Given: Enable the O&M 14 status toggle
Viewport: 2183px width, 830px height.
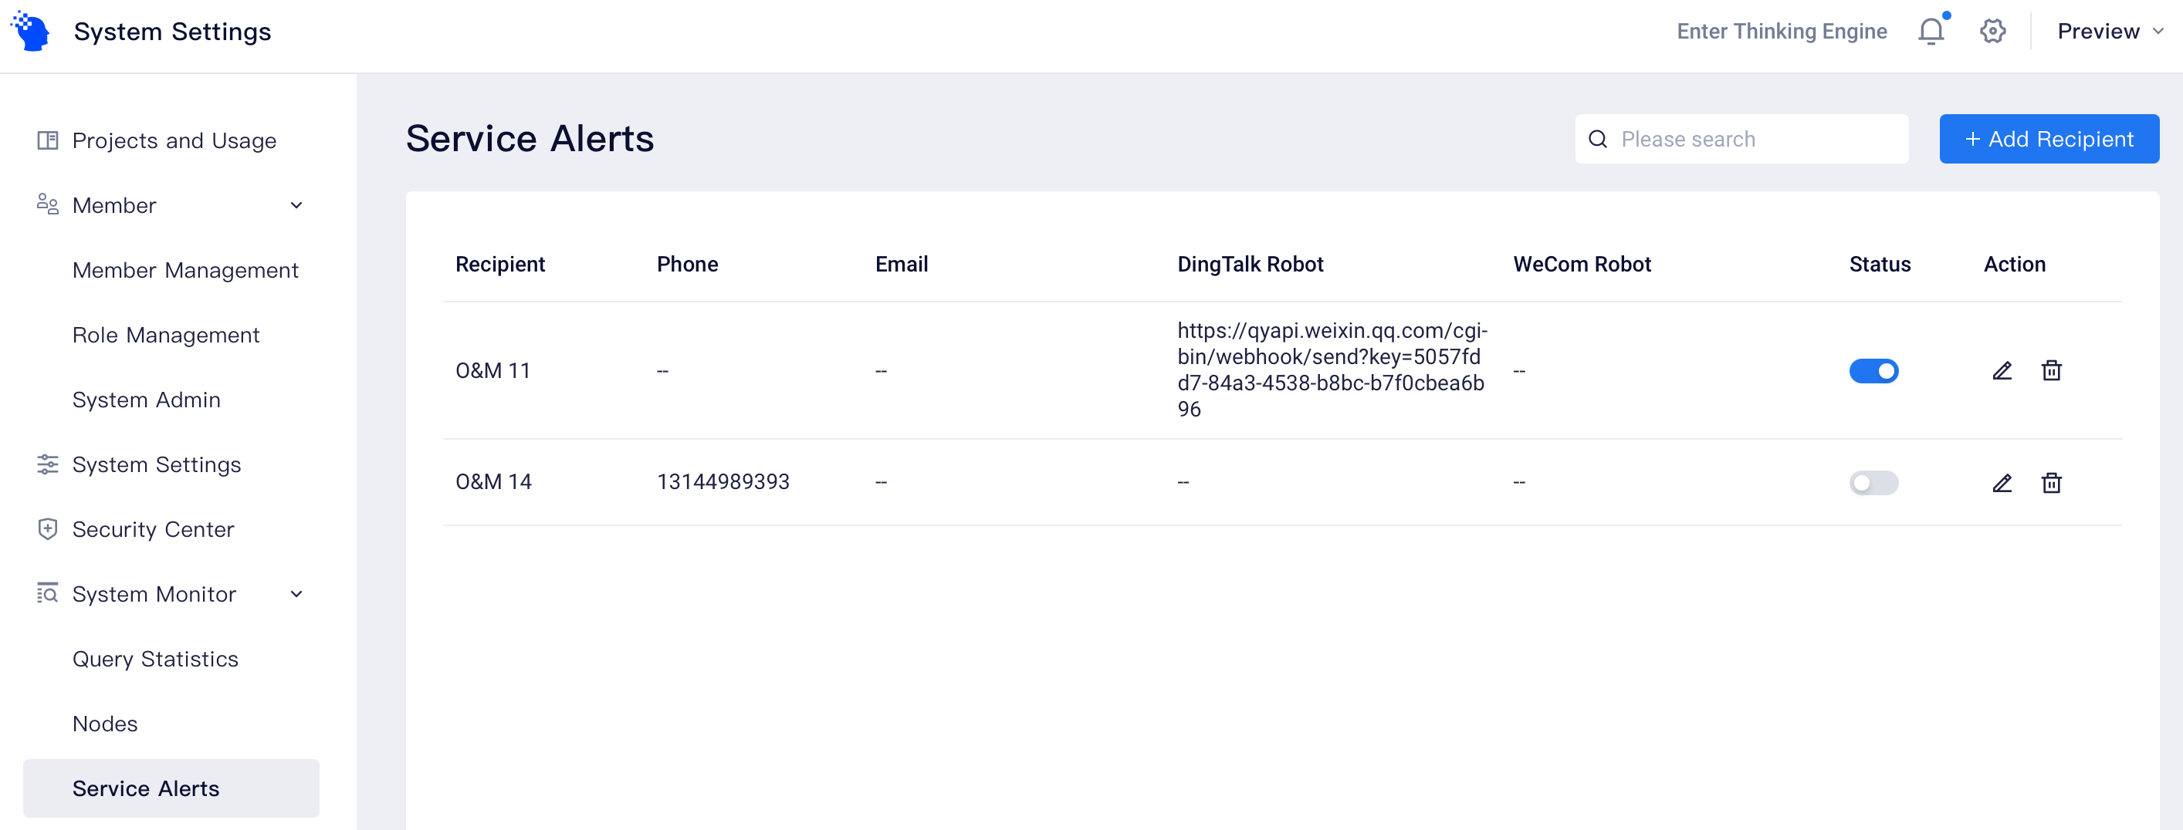Looking at the screenshot, I should (1873, 483).
